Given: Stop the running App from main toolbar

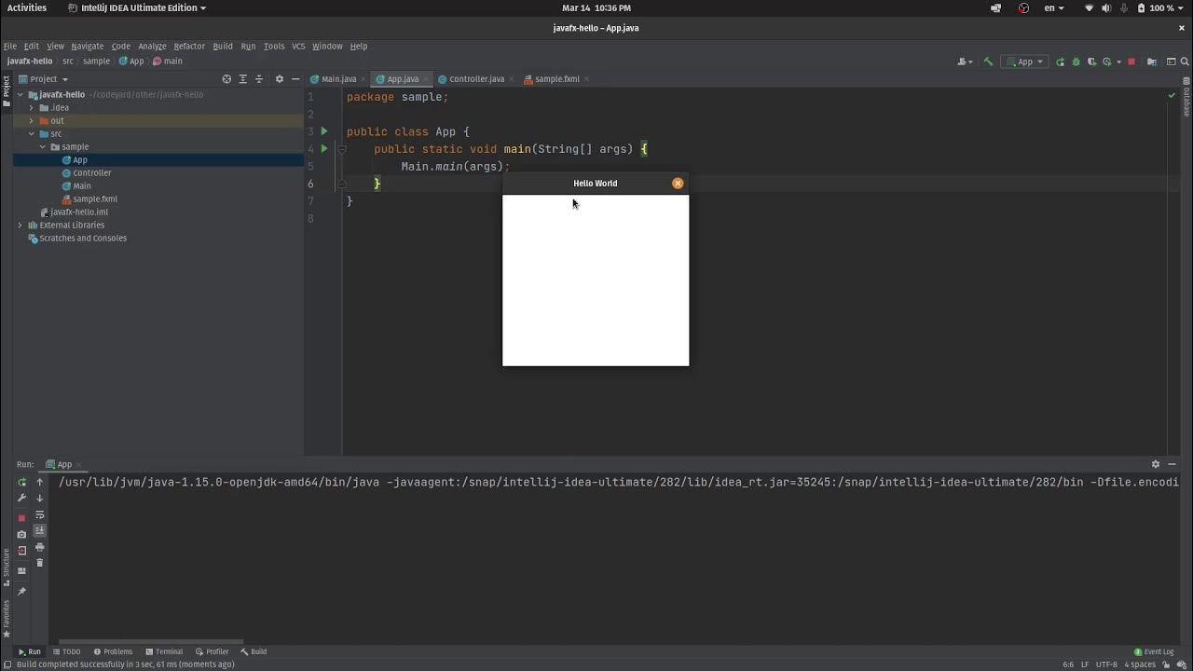Looking at the screenshot, I should (x=1131, y=62).
